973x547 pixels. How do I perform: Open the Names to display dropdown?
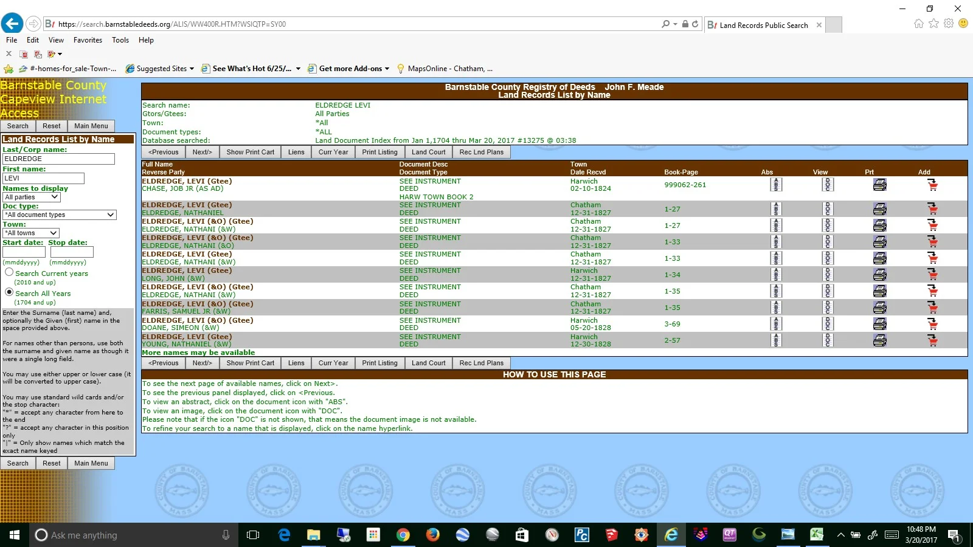click(x=30, y=196)
